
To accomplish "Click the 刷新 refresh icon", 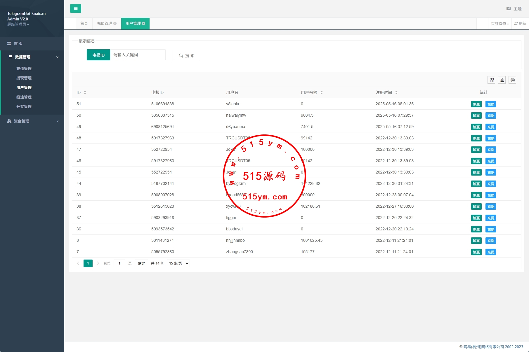I will (x=520, y=24).
